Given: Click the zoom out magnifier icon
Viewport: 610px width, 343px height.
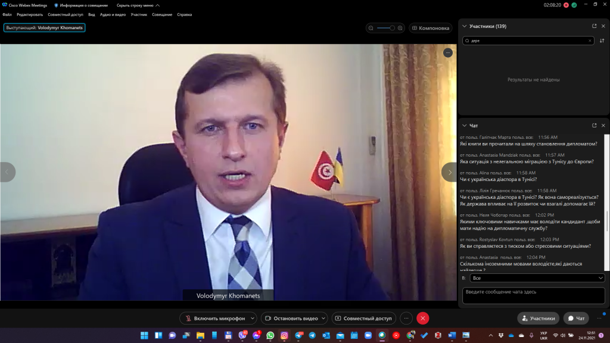Looking at the screenshot, I should pos(371,28).
